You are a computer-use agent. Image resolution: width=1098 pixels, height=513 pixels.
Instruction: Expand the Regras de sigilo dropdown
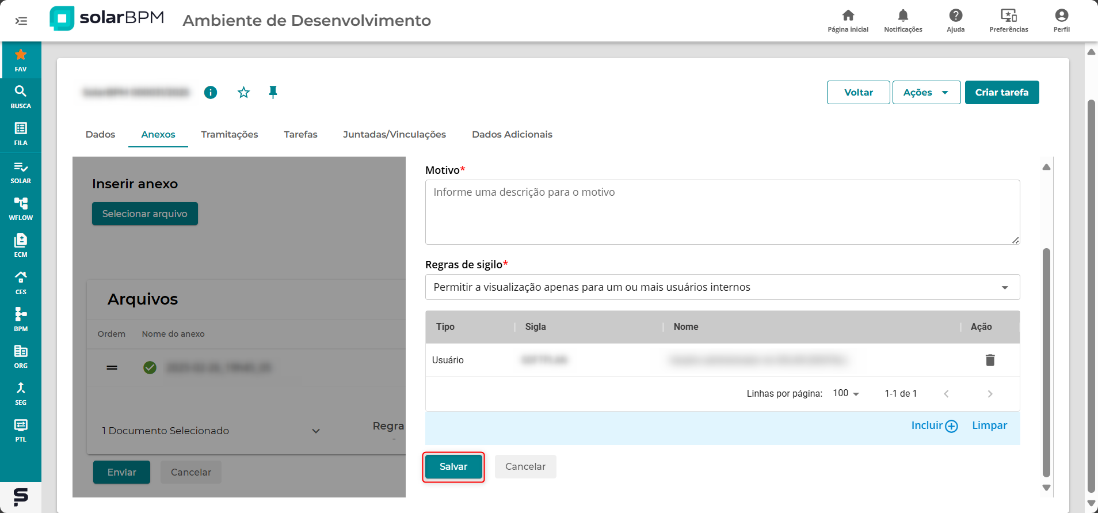(722, 287)
